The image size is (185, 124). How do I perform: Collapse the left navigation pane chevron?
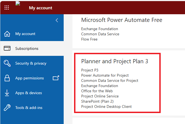tap(57, 20)
